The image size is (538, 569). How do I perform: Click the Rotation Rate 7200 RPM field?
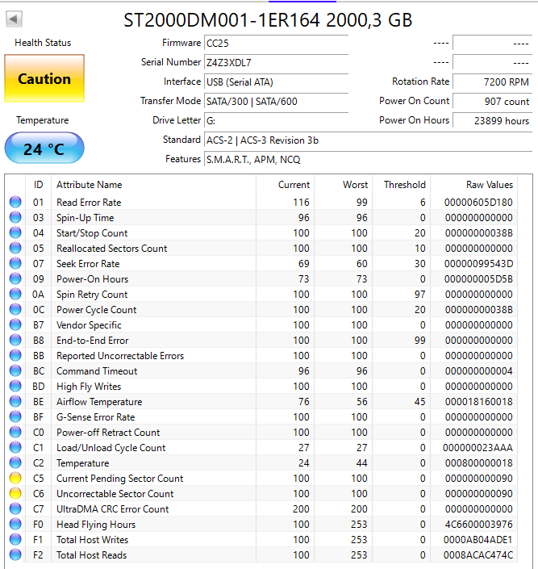point(491,82)
